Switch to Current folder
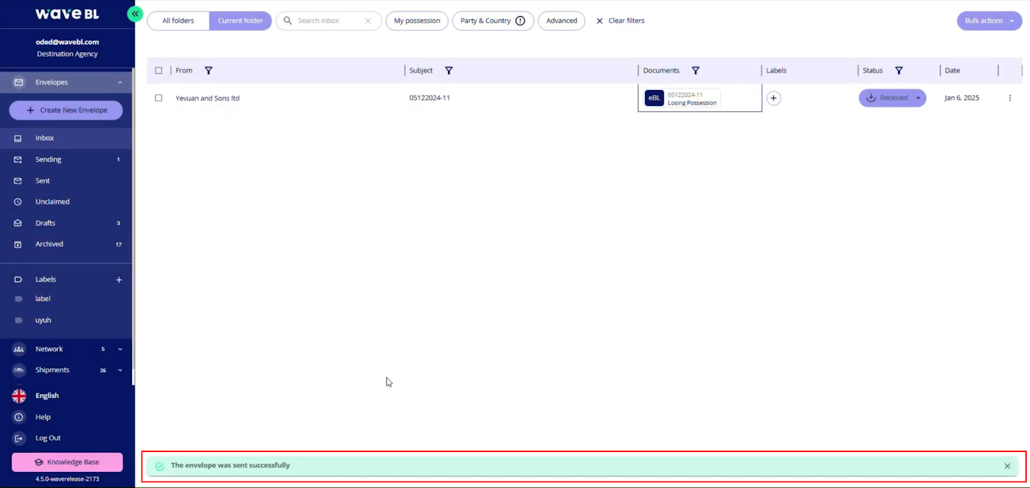 pyautogui.click(x=240, y=21)
